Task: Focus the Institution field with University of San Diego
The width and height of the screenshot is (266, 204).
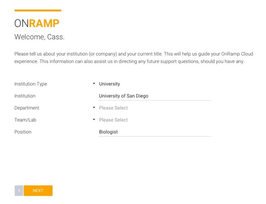Action: [155, 96]
